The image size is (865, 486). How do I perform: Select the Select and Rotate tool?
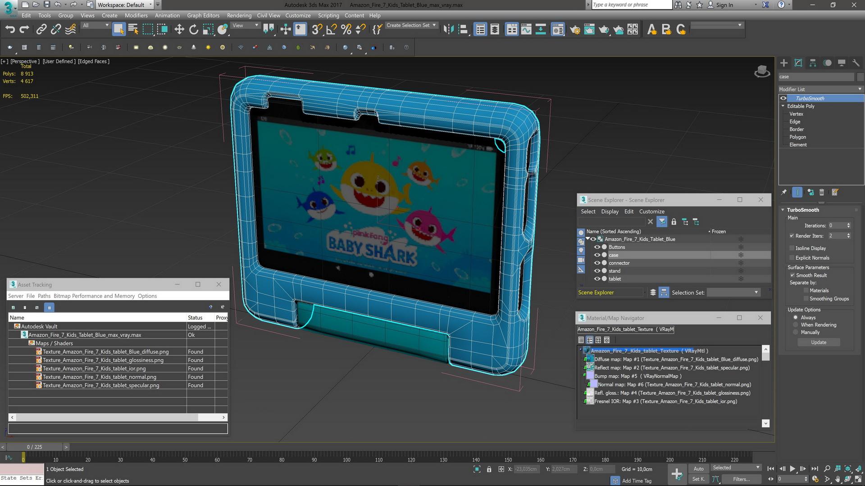194,30
